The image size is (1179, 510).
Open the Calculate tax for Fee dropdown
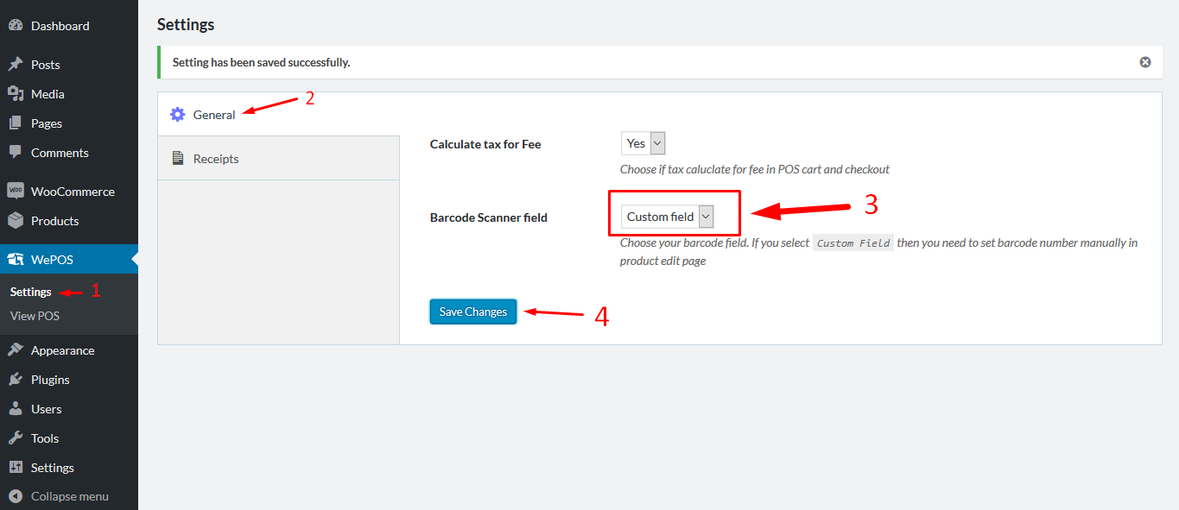tap(642, 142)
